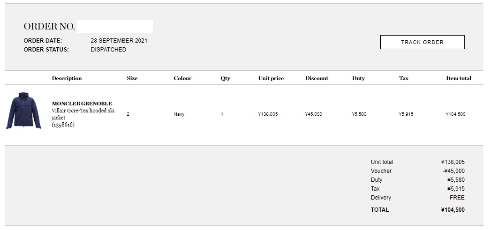Click the FREE delivery value
The width and height of the screenshot is (490, 230).
pos(457,198)
